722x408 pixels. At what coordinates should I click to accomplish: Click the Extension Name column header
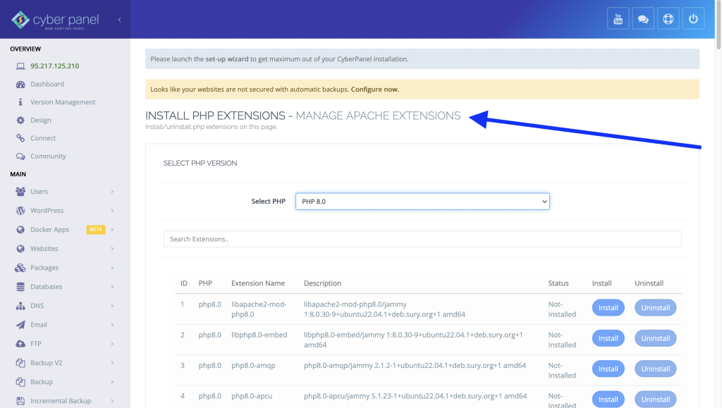(x=258, y=283)
